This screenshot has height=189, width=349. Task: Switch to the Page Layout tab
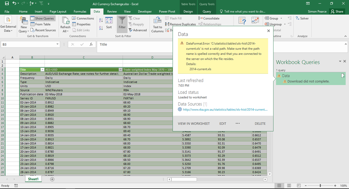[58, 11]
